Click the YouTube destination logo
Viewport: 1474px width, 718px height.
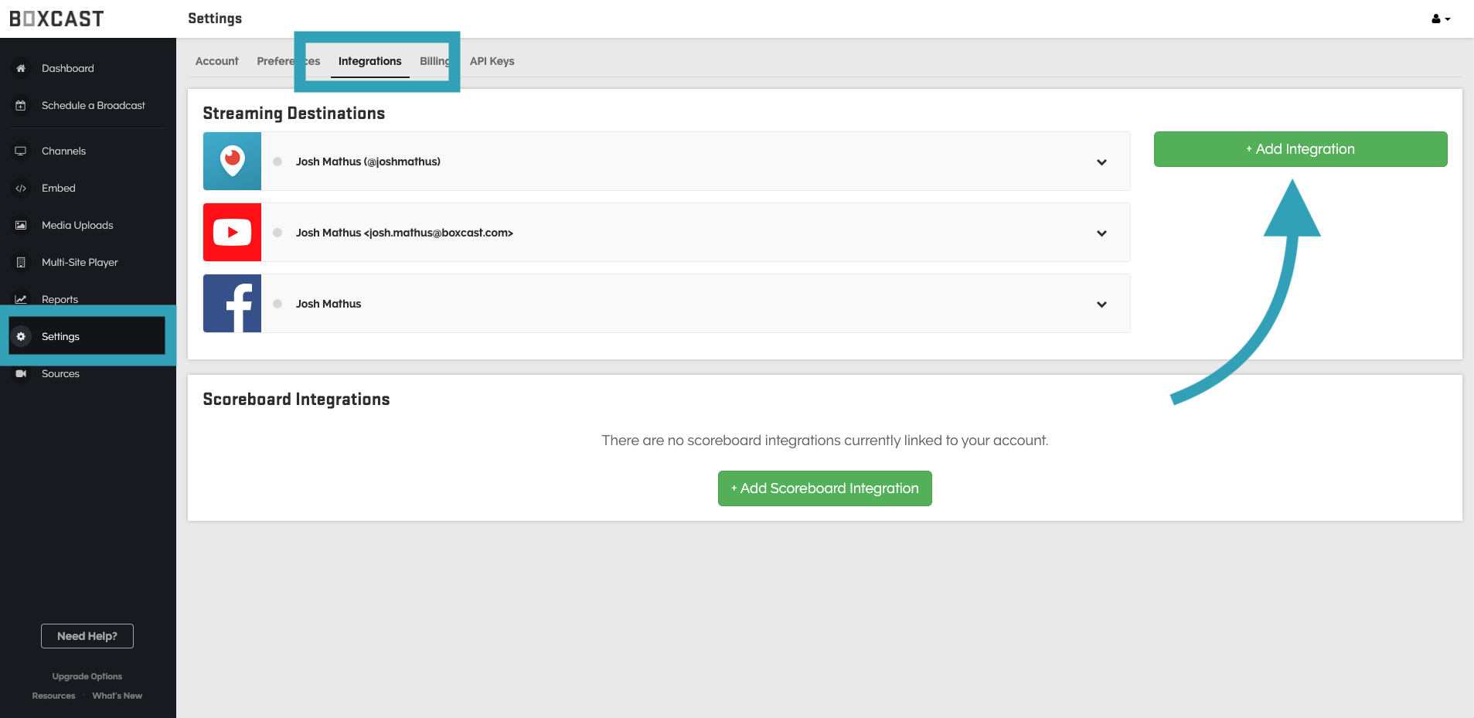click(232, 232)
